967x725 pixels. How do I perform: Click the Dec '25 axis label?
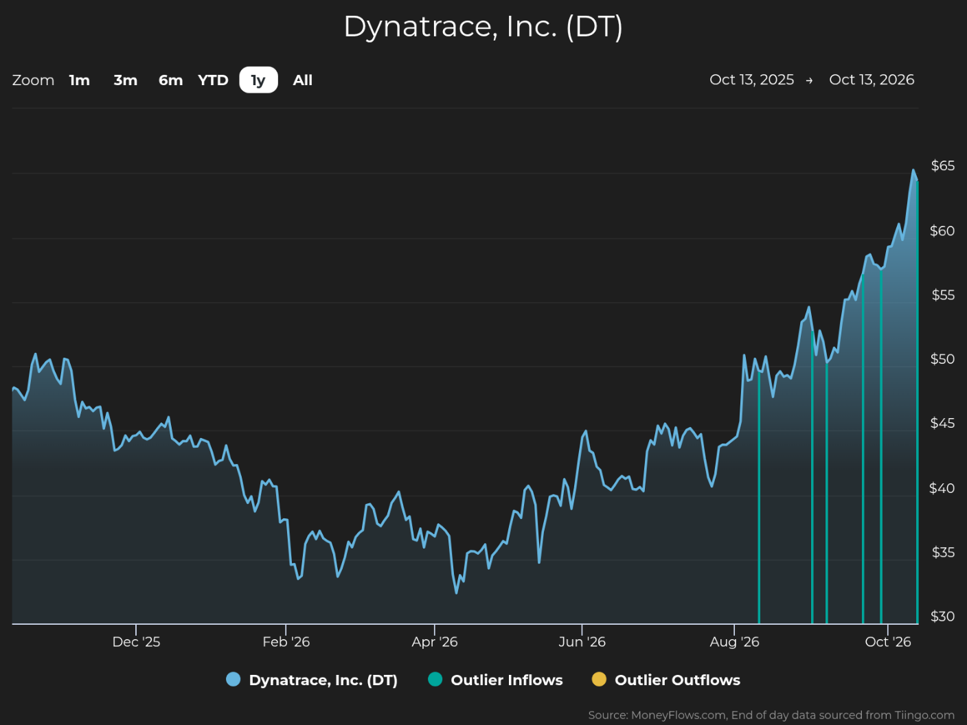point(136,642)
